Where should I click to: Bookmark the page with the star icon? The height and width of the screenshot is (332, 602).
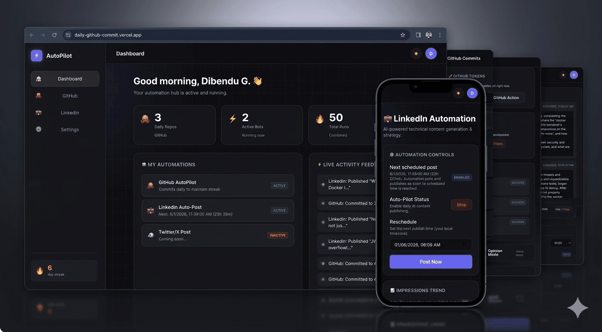[403, 35]
